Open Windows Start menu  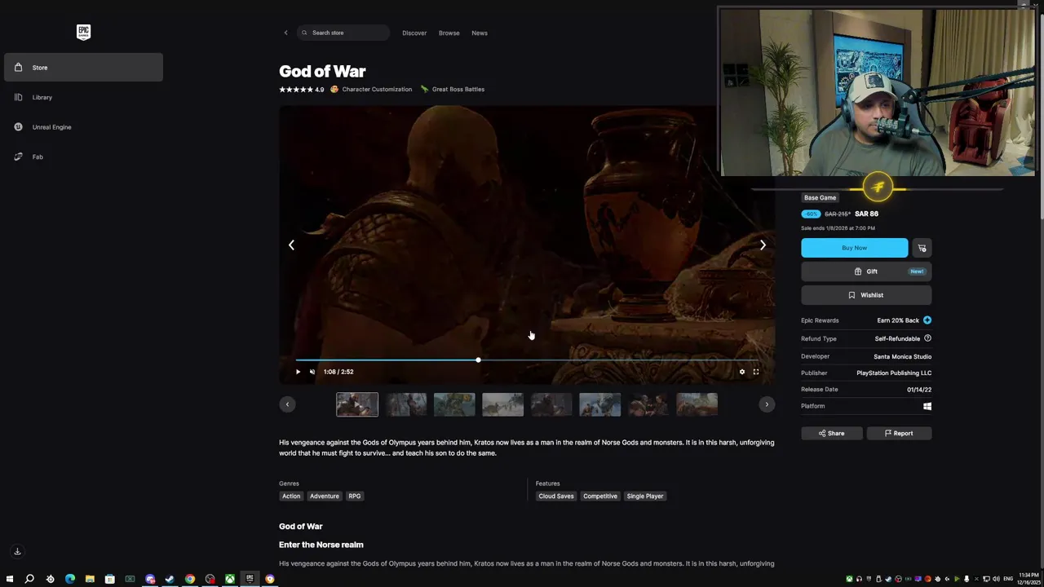tap(9, 579)
